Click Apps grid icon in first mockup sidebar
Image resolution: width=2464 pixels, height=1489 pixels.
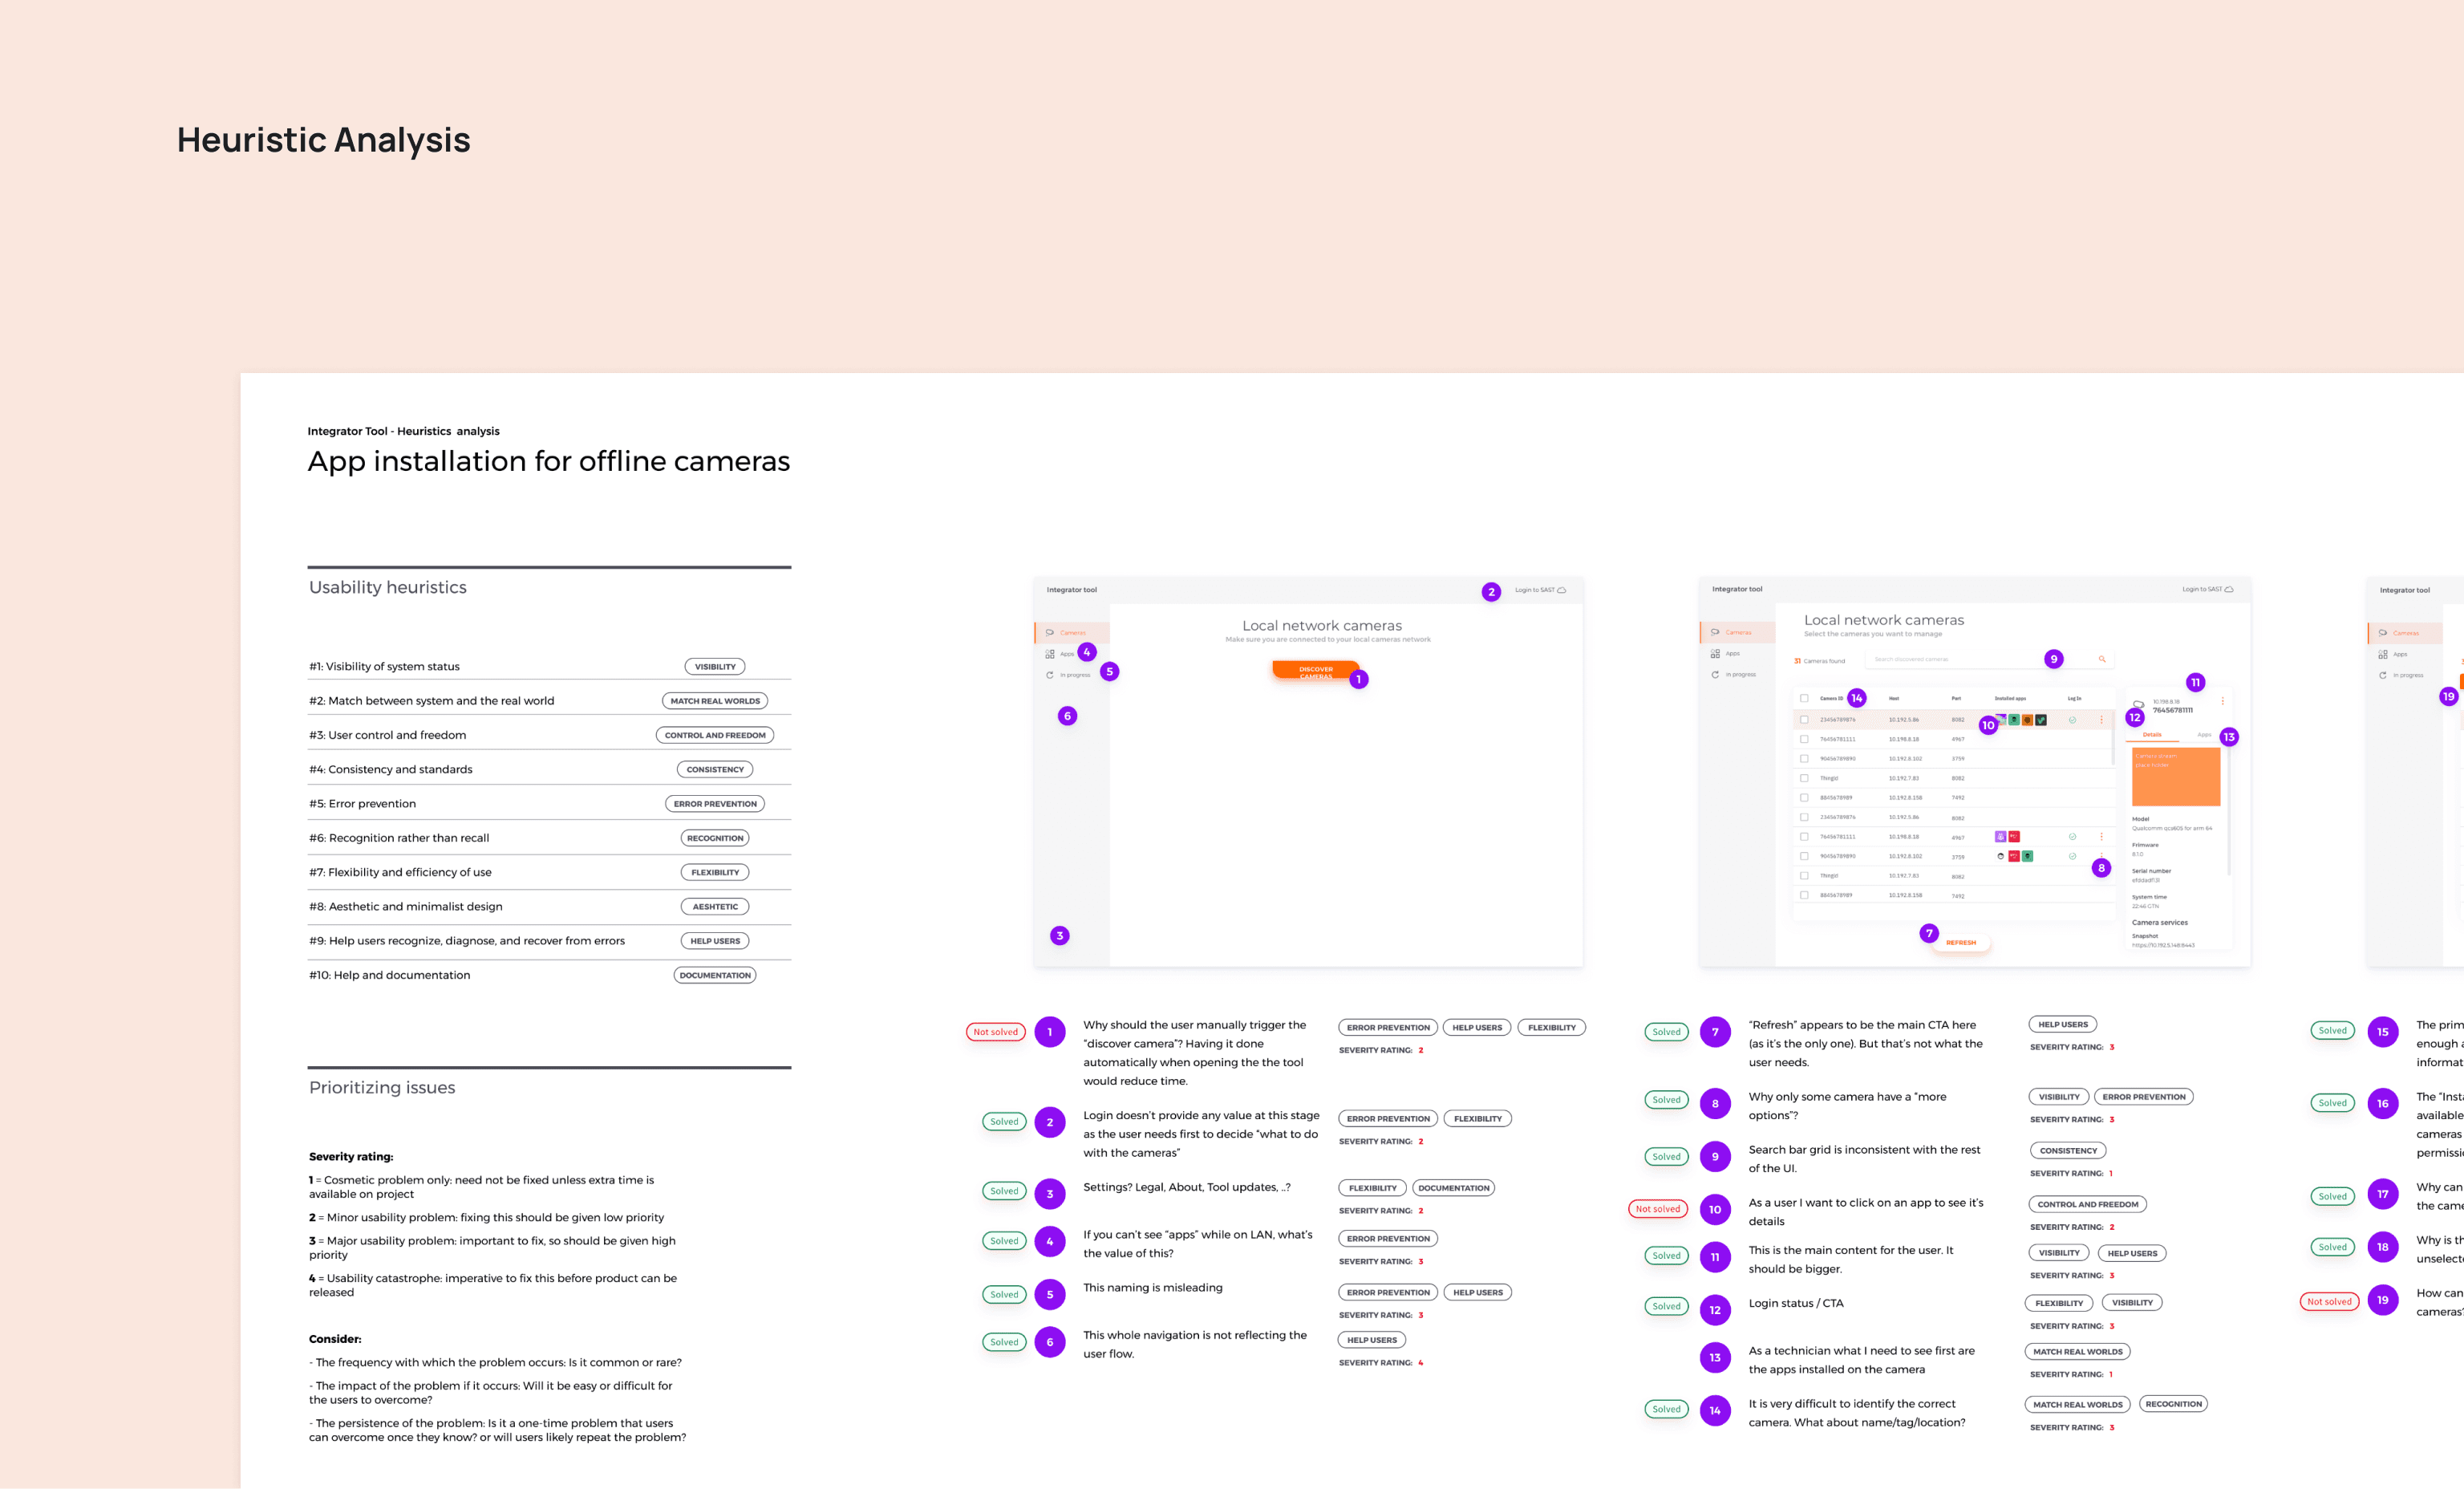1050,654
